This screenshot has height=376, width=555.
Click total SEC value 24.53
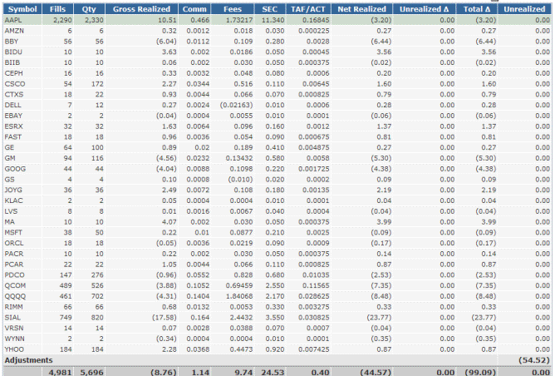coord(273,372)
